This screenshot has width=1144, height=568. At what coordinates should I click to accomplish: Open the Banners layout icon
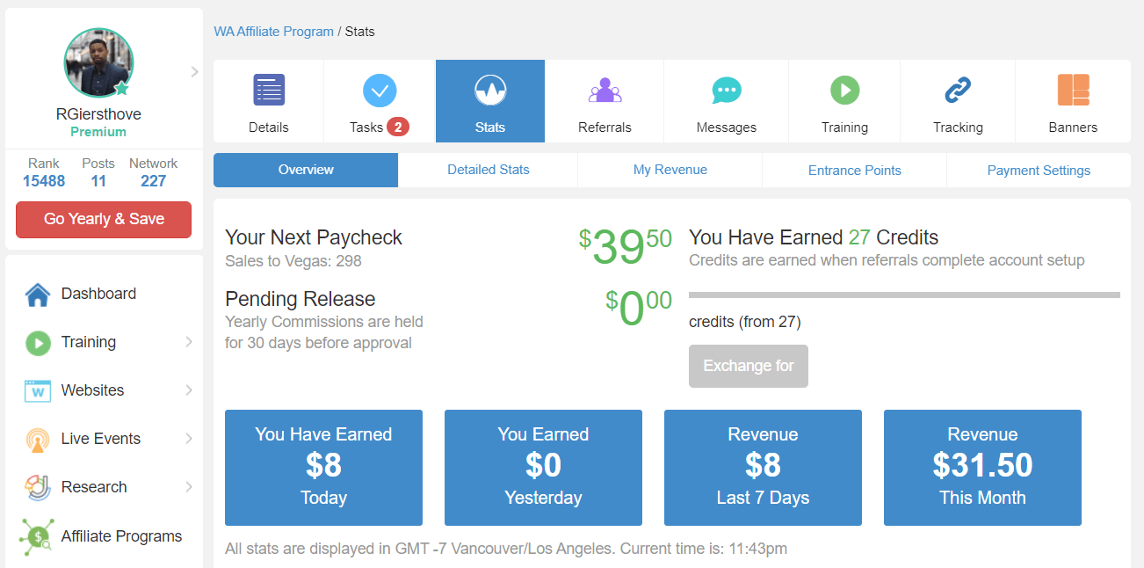(1073, 90)
